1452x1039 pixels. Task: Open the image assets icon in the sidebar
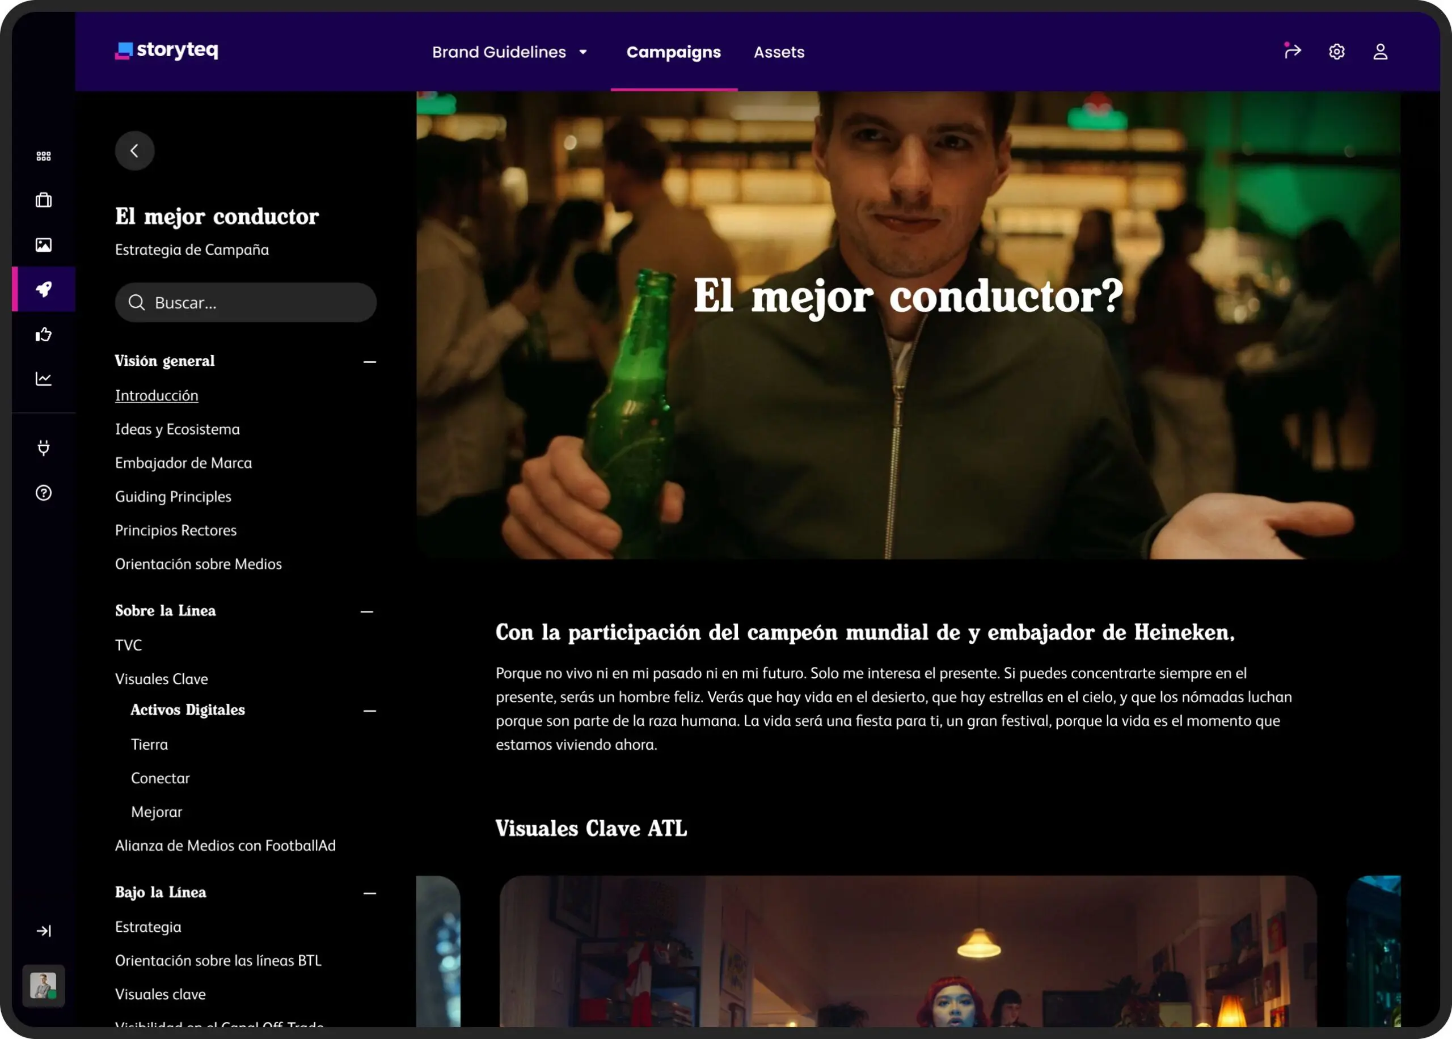point(44,244)
